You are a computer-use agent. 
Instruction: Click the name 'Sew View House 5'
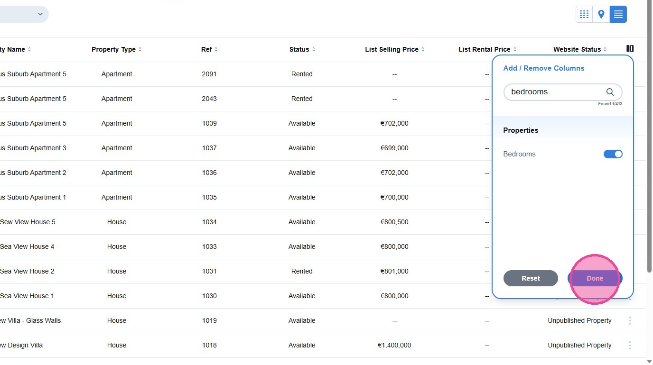[28, 222]
